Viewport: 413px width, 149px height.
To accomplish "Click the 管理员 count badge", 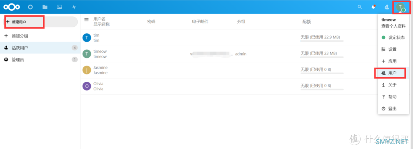I will click(75, 60).
